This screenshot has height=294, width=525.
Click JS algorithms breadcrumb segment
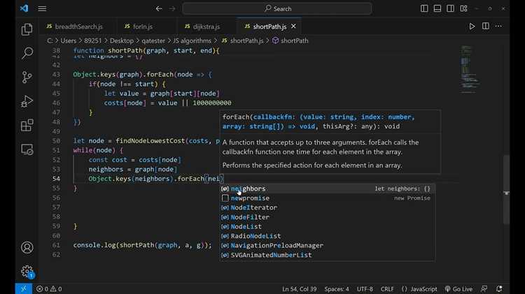point(192,41)
